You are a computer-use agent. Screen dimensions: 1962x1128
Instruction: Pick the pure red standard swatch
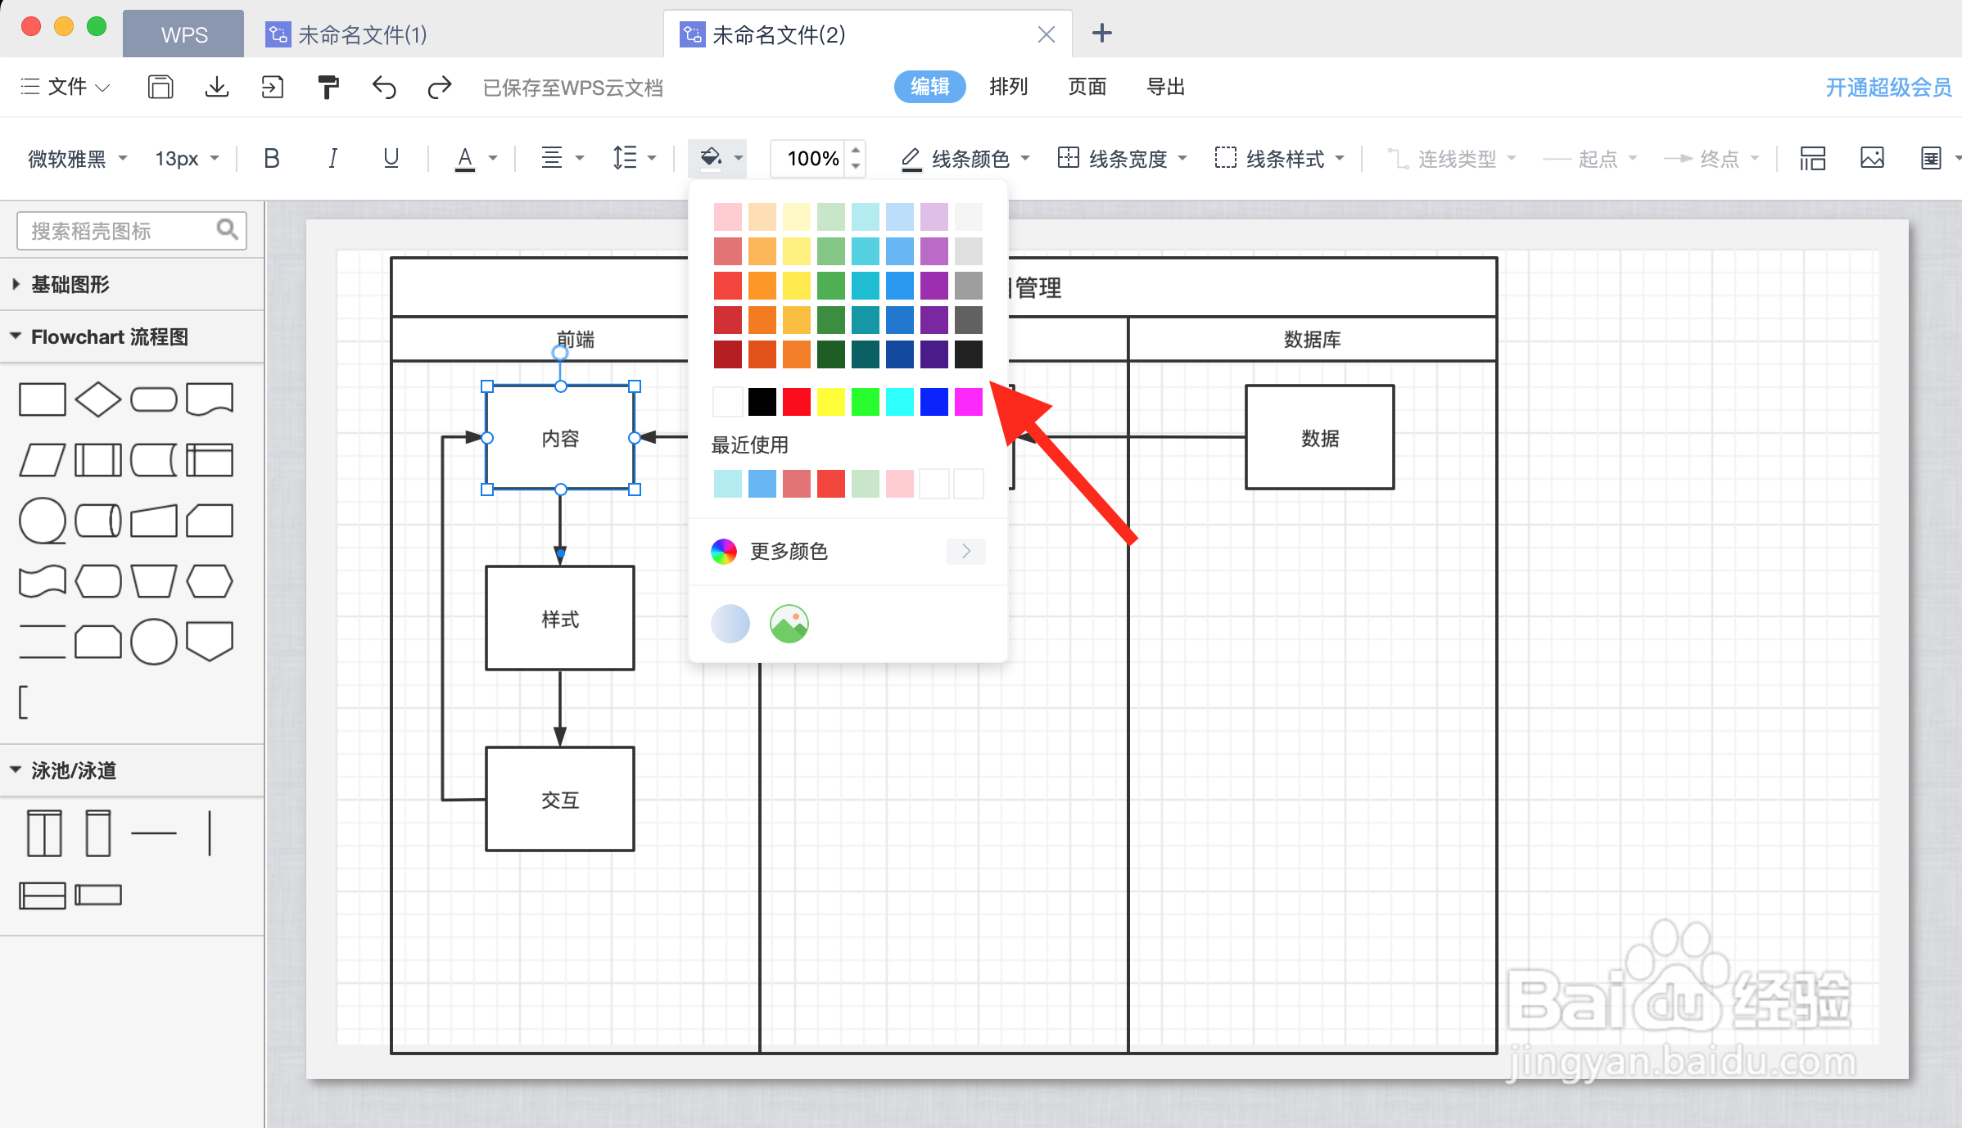pyautogui.click(x=797, y=402)
